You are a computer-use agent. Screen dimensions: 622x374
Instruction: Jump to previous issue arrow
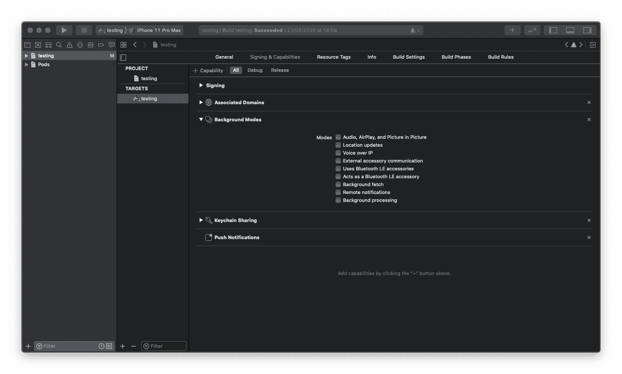tap(567, 45)
